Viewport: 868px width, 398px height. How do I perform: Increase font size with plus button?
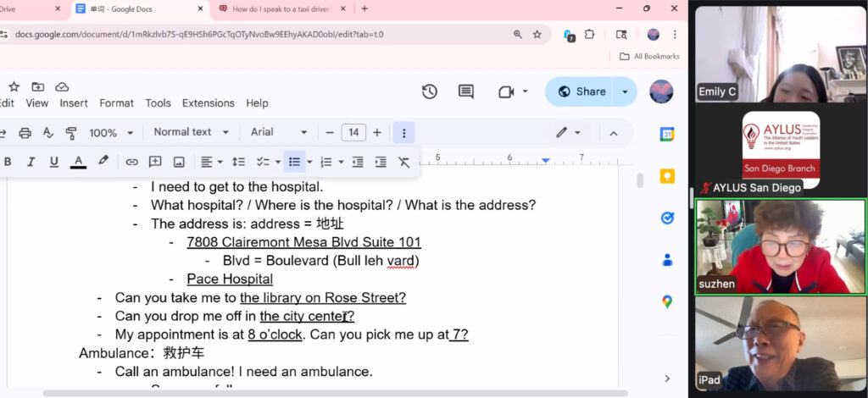377,132
